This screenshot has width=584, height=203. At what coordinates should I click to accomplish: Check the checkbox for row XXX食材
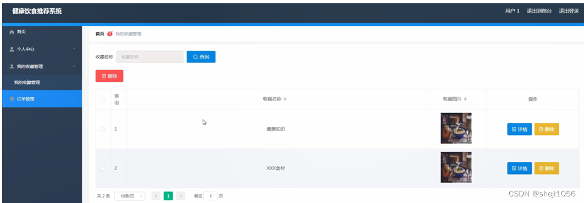(103, 168)
